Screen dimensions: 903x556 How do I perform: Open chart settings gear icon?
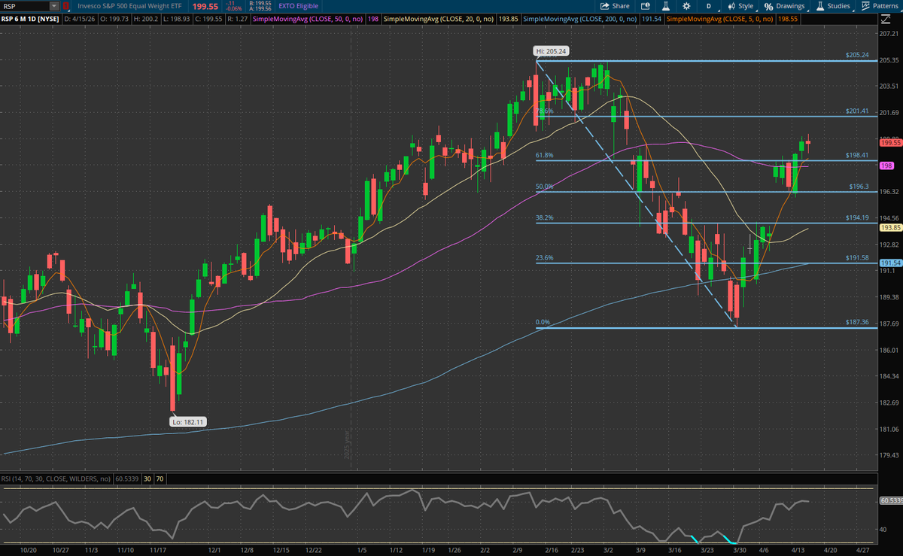686,6
